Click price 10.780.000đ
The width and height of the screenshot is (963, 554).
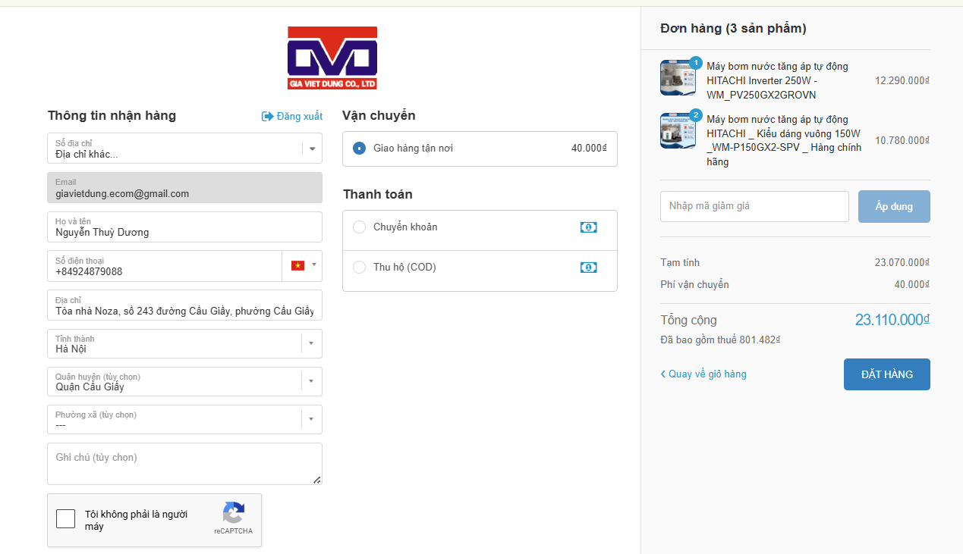[x=902, y=141]
